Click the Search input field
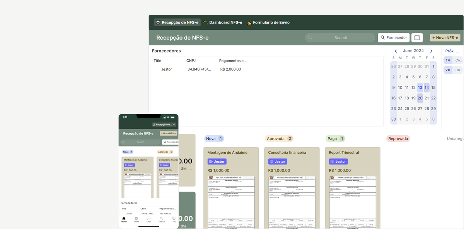Viewport: 464px width, 229px height. point(340,37)
